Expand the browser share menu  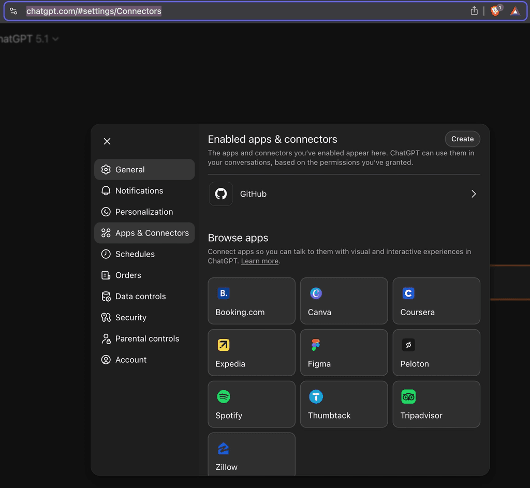tap(474, 10)
